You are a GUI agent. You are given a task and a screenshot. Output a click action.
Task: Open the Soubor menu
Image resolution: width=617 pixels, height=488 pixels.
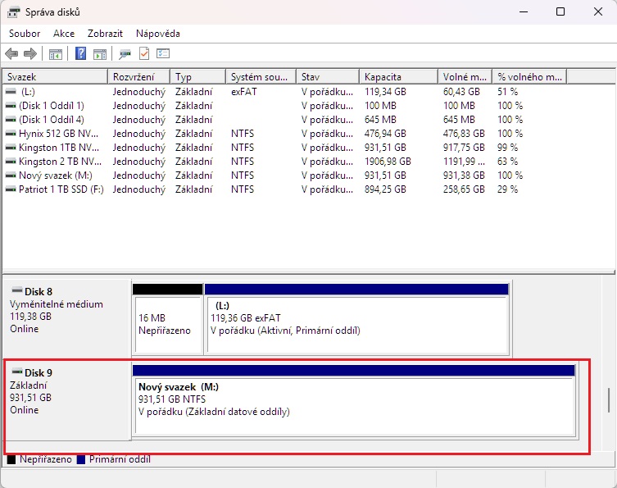click(25, 34)
